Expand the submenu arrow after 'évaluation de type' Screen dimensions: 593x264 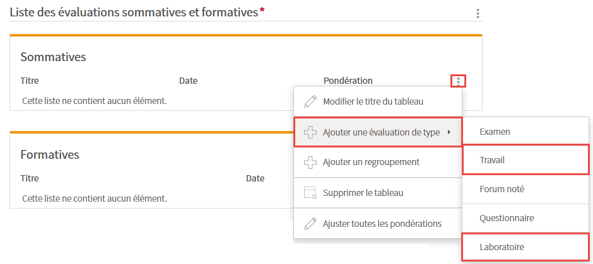(449, 132)
